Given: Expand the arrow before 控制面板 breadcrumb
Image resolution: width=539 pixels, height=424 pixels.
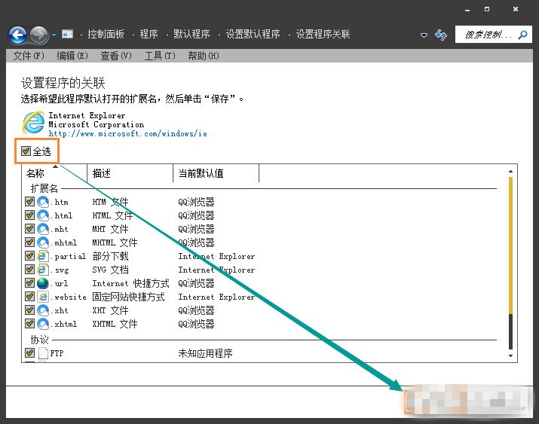Looking at the screenshot, I should tap(81, 35).
